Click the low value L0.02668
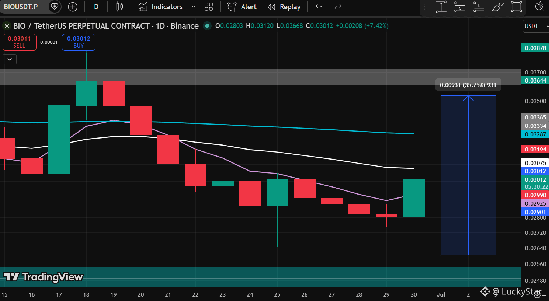This screenshot has width=549, height=301. pos(289,26)
